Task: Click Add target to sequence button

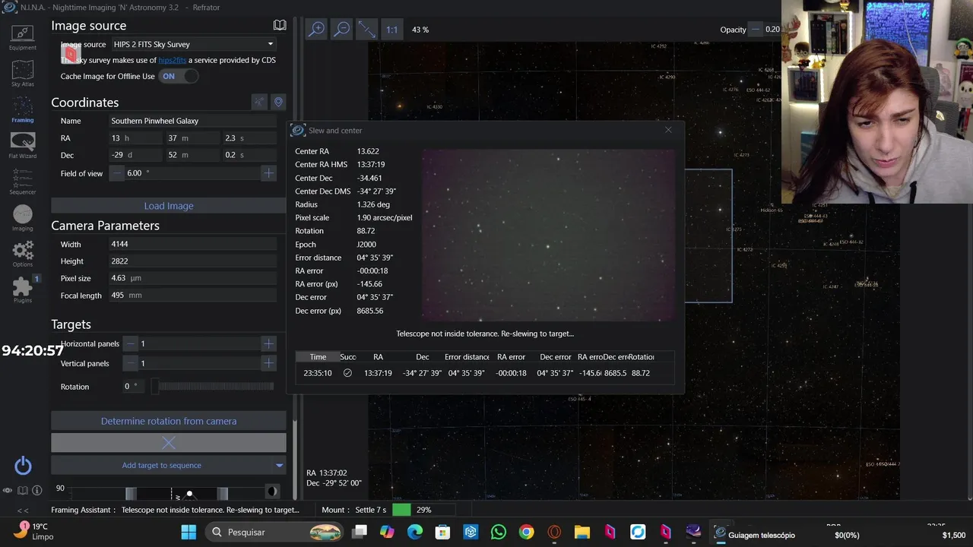Action: coord(161,465)
